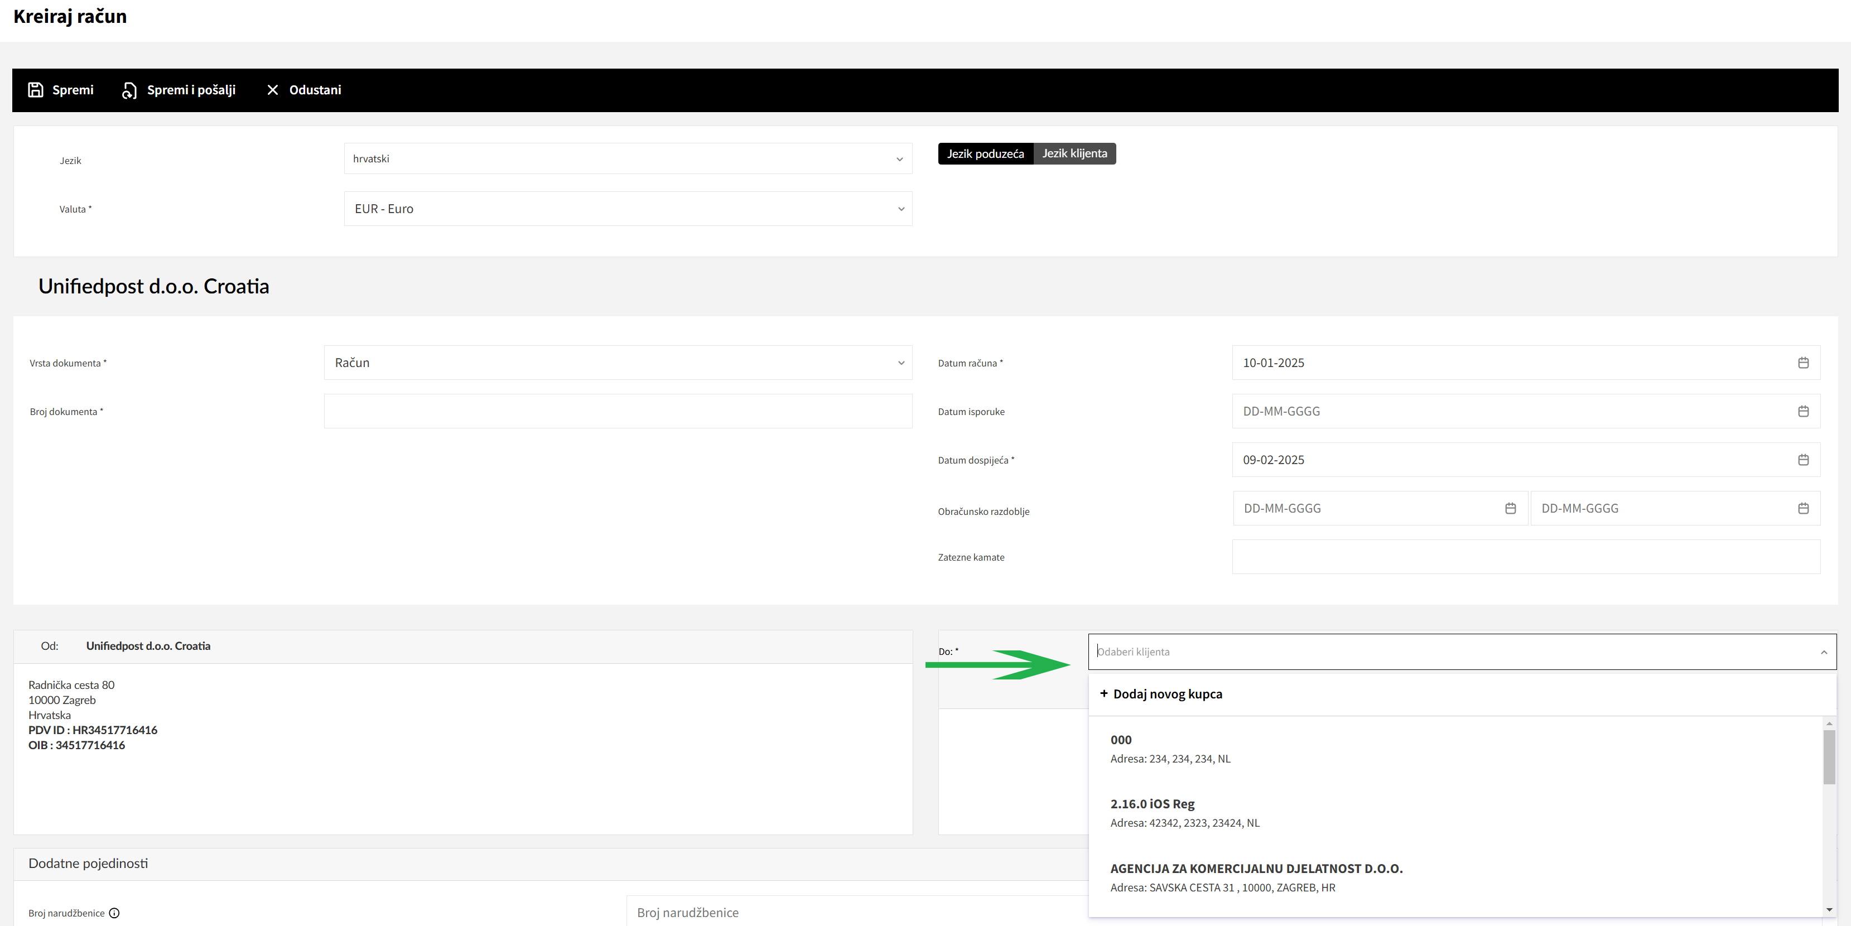Click OIB : 34517716416 text

click(x=77, y=745)
